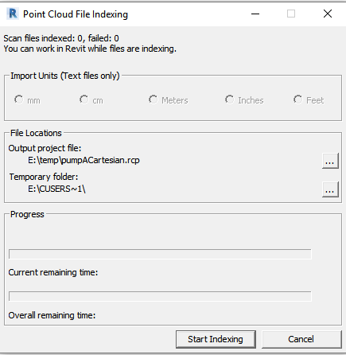The width and height of the screenshot is (346, 355).
Task: Click the current file progress bar
Action: tap(160, 254)
